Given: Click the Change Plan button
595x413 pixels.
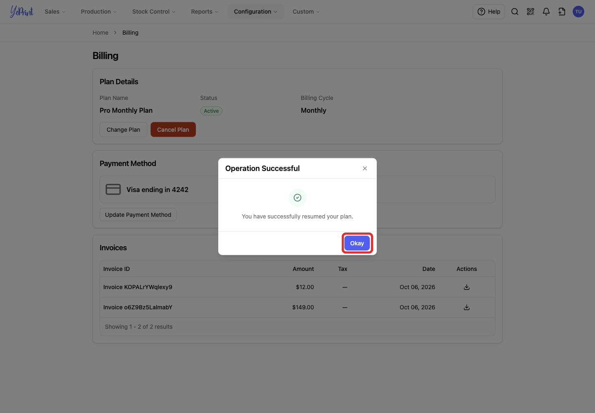Looking at the screenshot, I should pos(123,130).
